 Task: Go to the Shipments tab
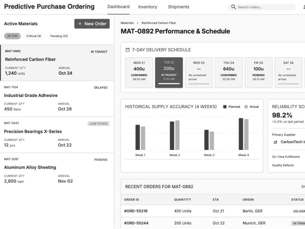tap(178, 7)
